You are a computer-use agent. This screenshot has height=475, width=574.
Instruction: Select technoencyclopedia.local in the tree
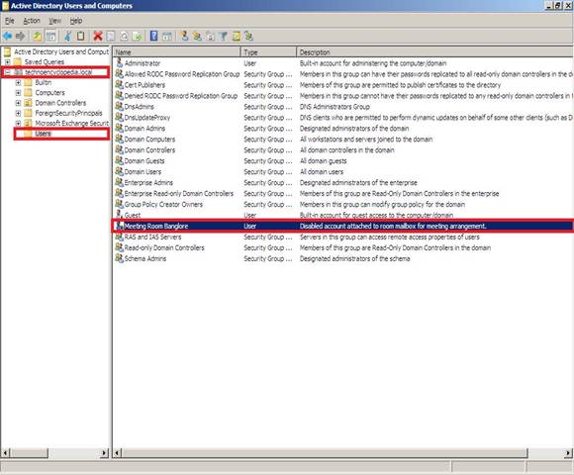coord(58,72)
